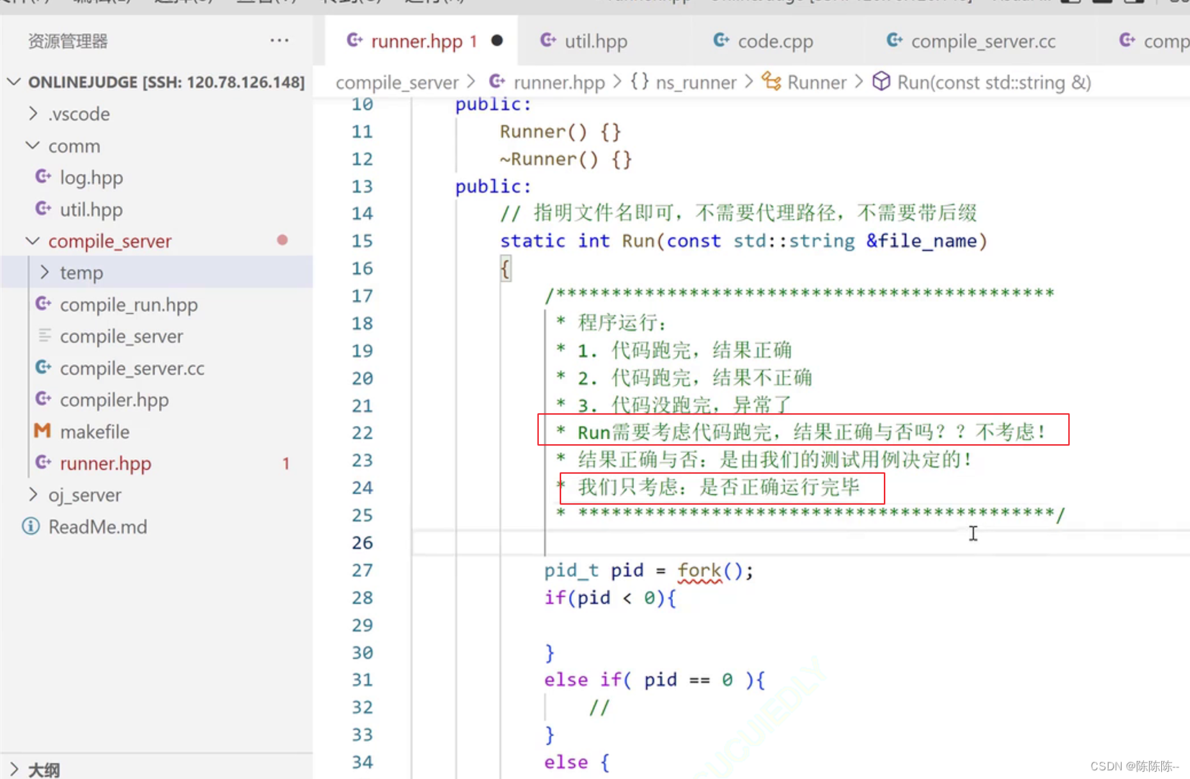Click the 'if(pid < 0){' line
Image resolution: width=1190 pixels, height=779 pixels.
point(611,598)
